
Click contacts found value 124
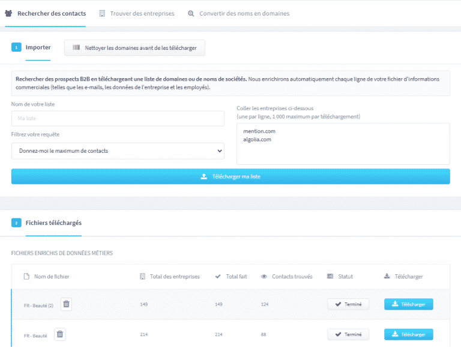(x=265, y=304)
